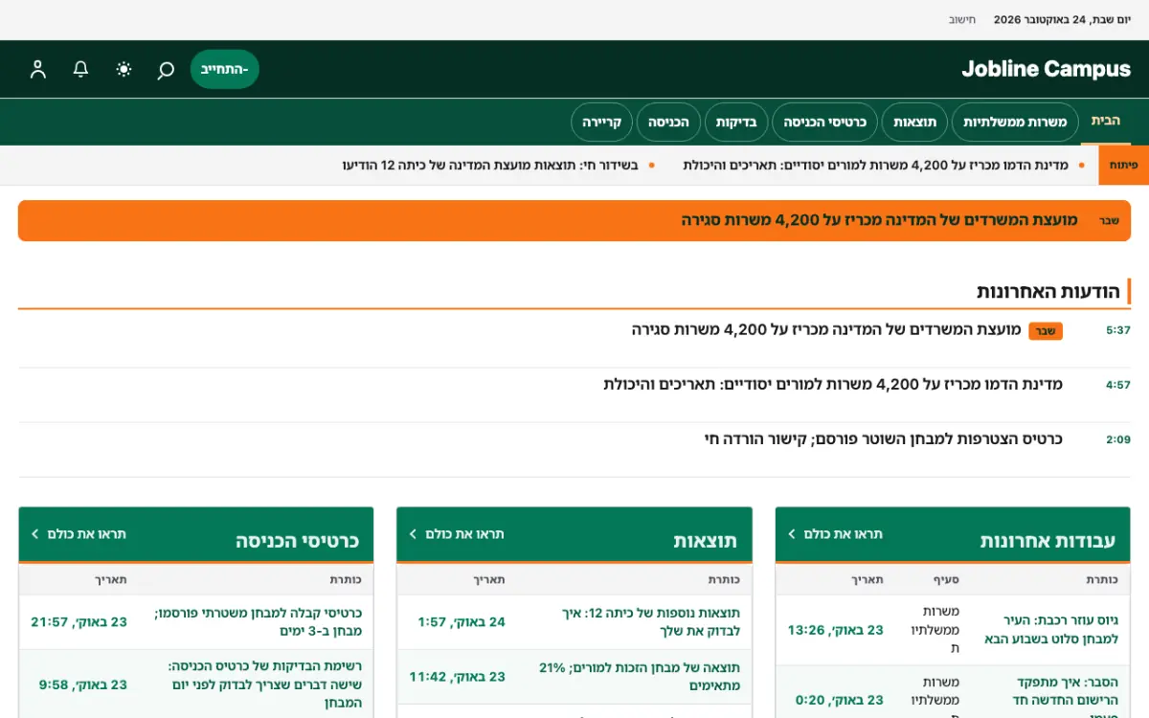Go to the כרטיסי הכניסה tab
Screen dimensions: 1149x718
click(x=825, y=123)
